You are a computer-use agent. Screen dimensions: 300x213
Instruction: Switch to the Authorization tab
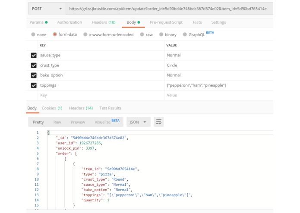pos(69,22)
